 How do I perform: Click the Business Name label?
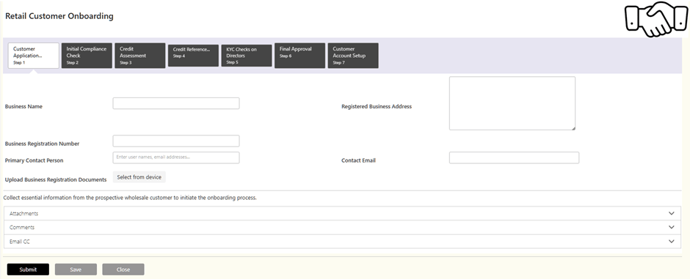23,107
